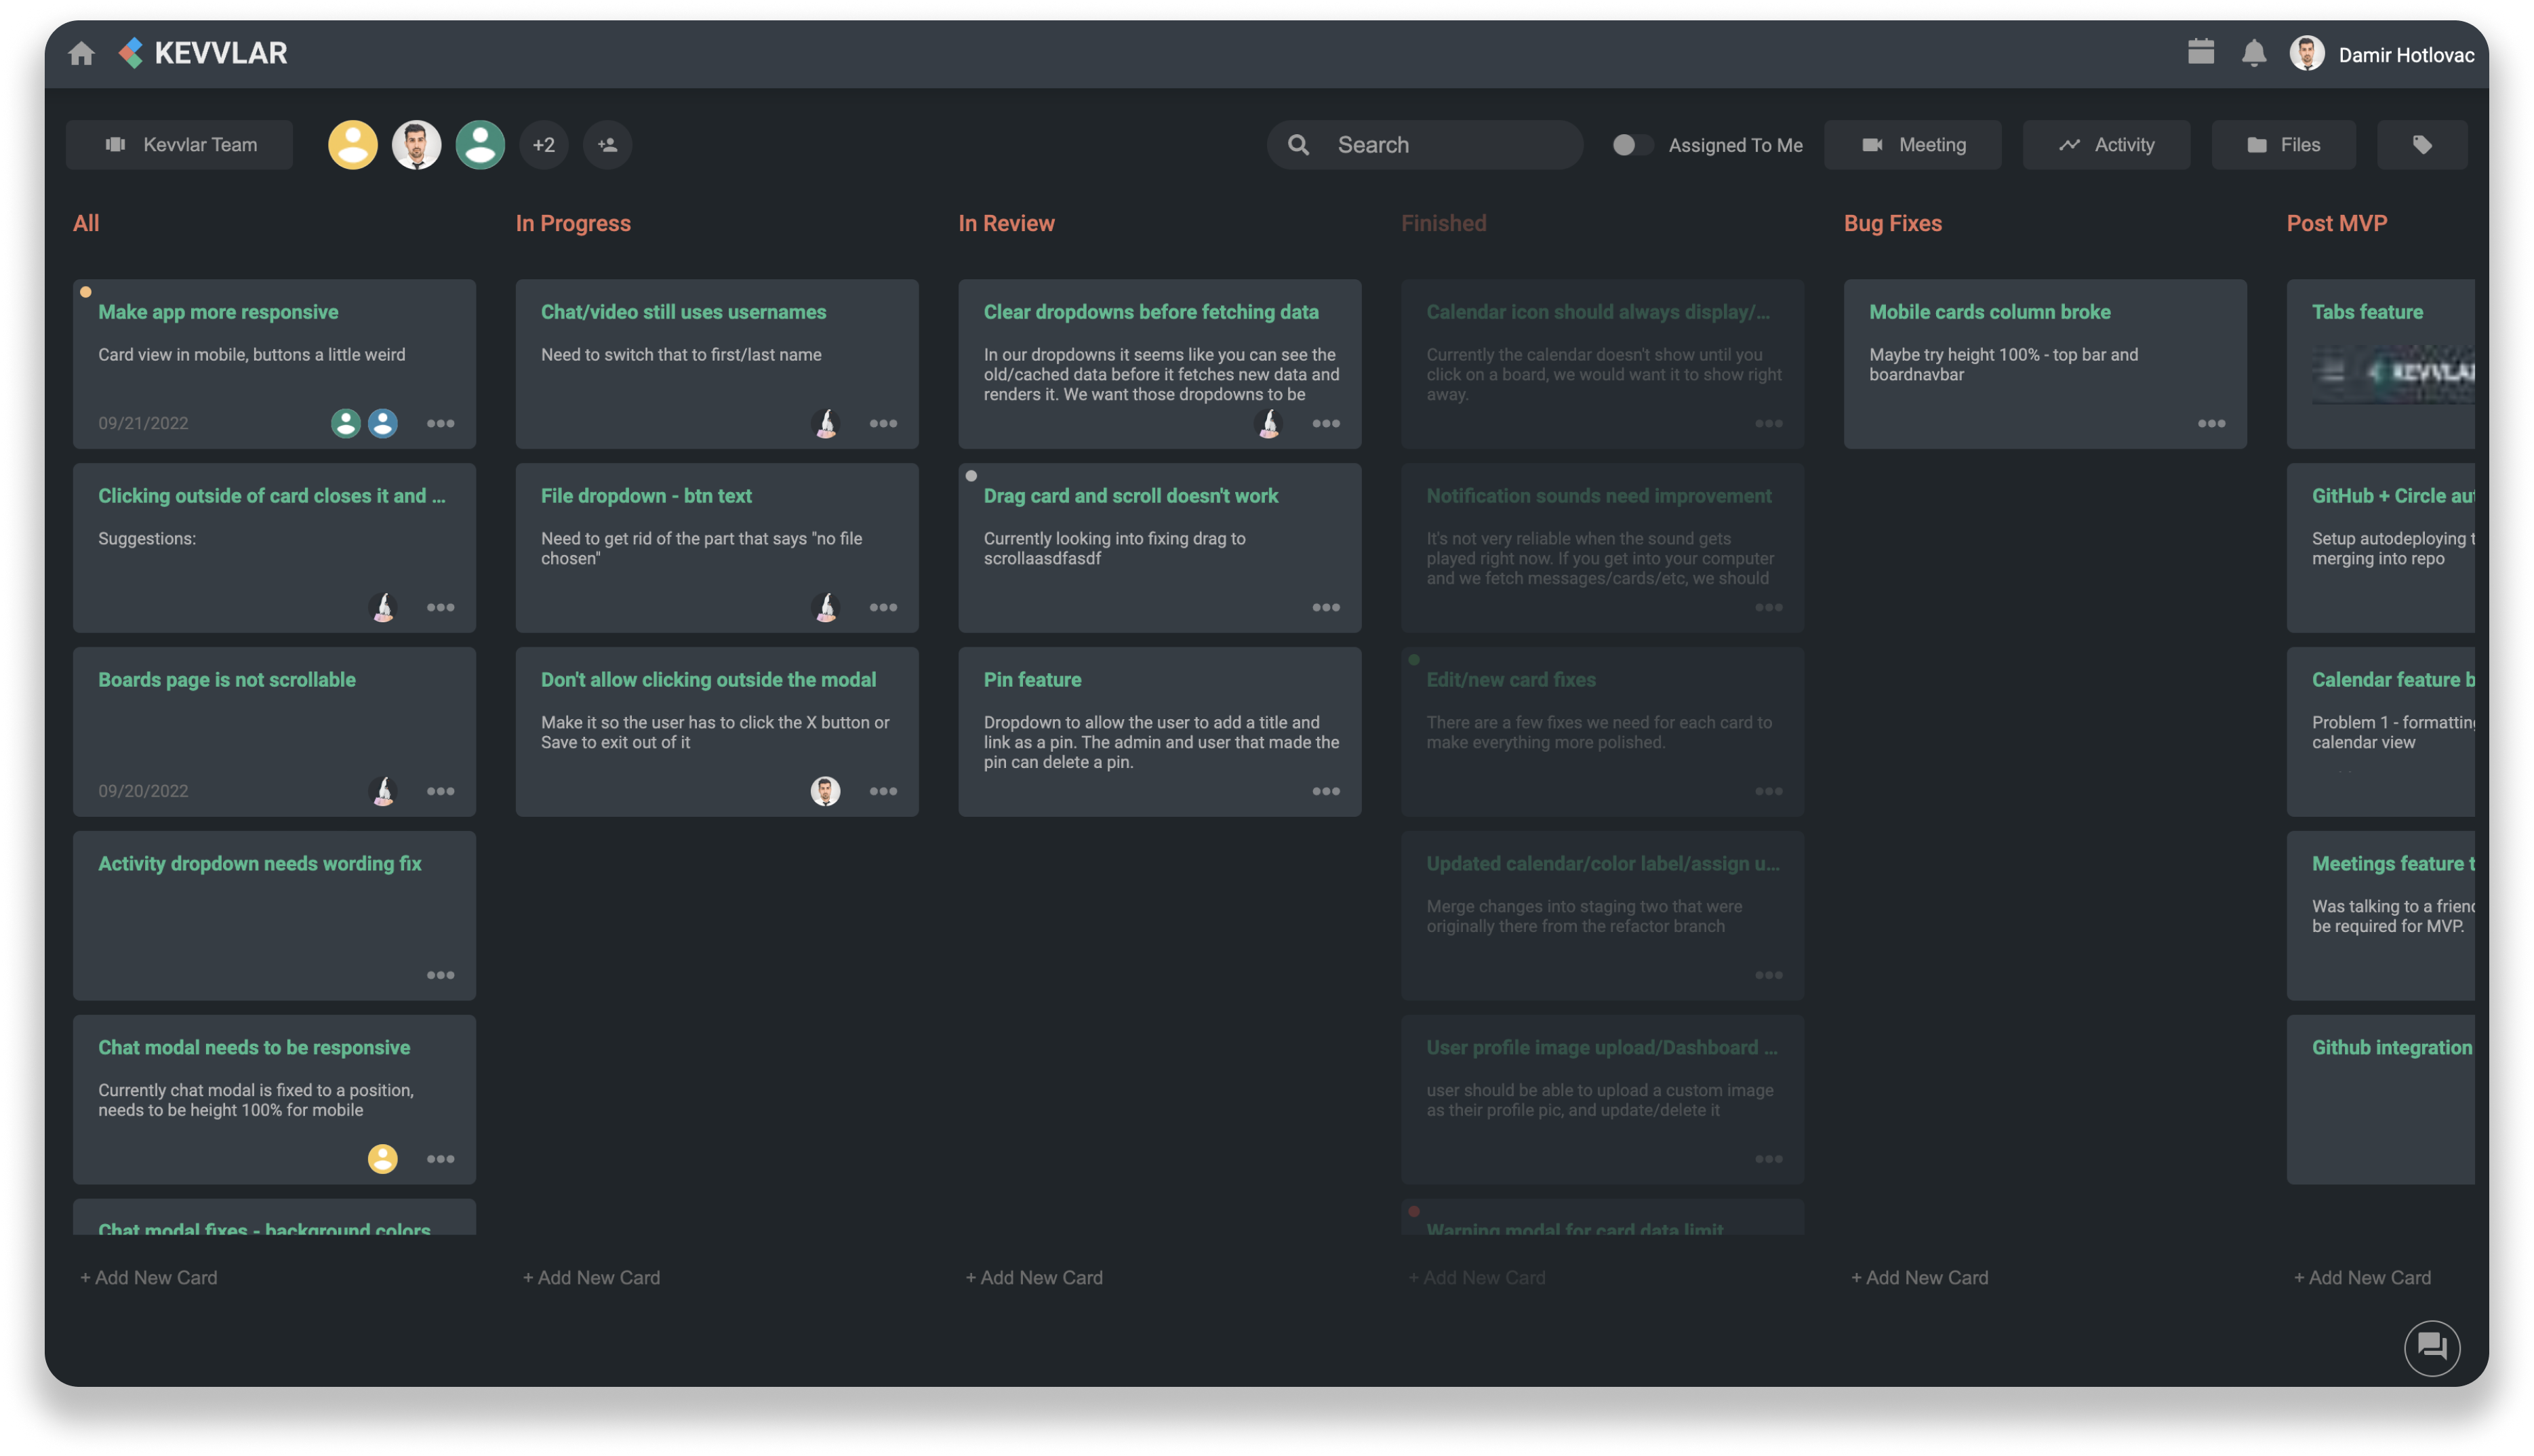This screenshot has width=2534, height=1456.
Task: Open notifications bell
Action: click(x=2253, y=53)
